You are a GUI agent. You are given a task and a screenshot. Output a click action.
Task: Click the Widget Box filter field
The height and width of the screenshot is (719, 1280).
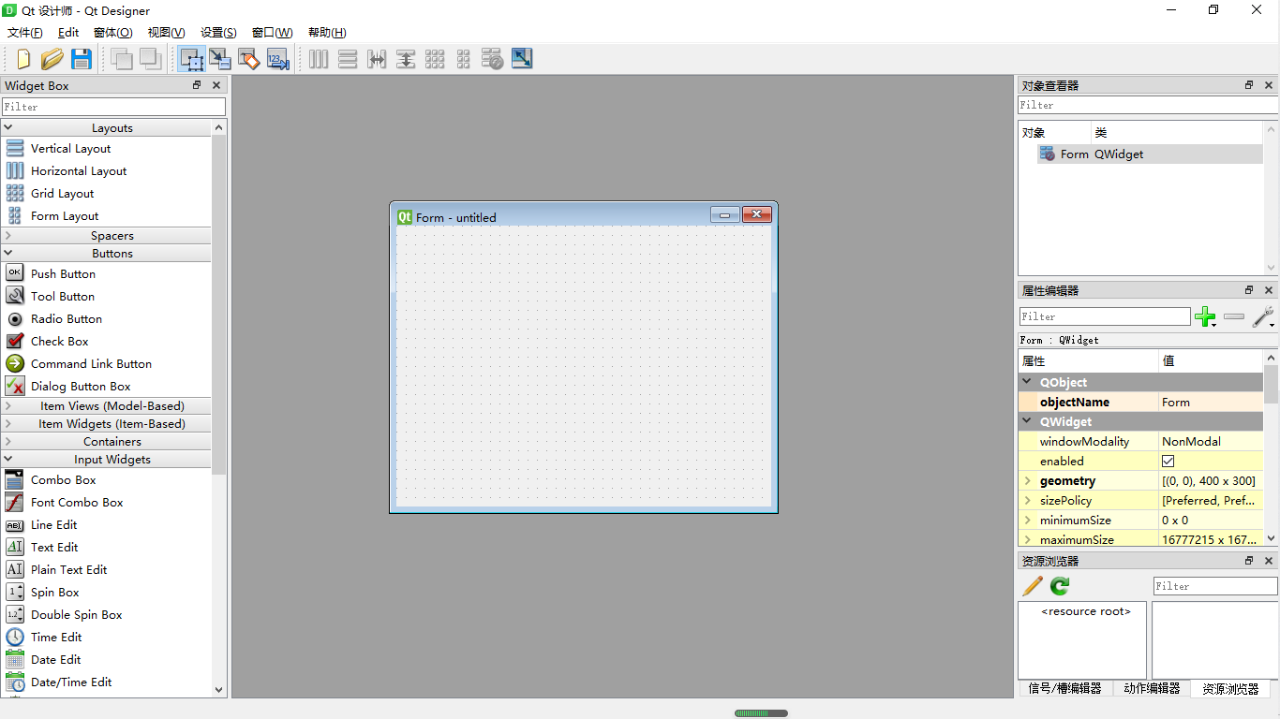coord(113,107)
